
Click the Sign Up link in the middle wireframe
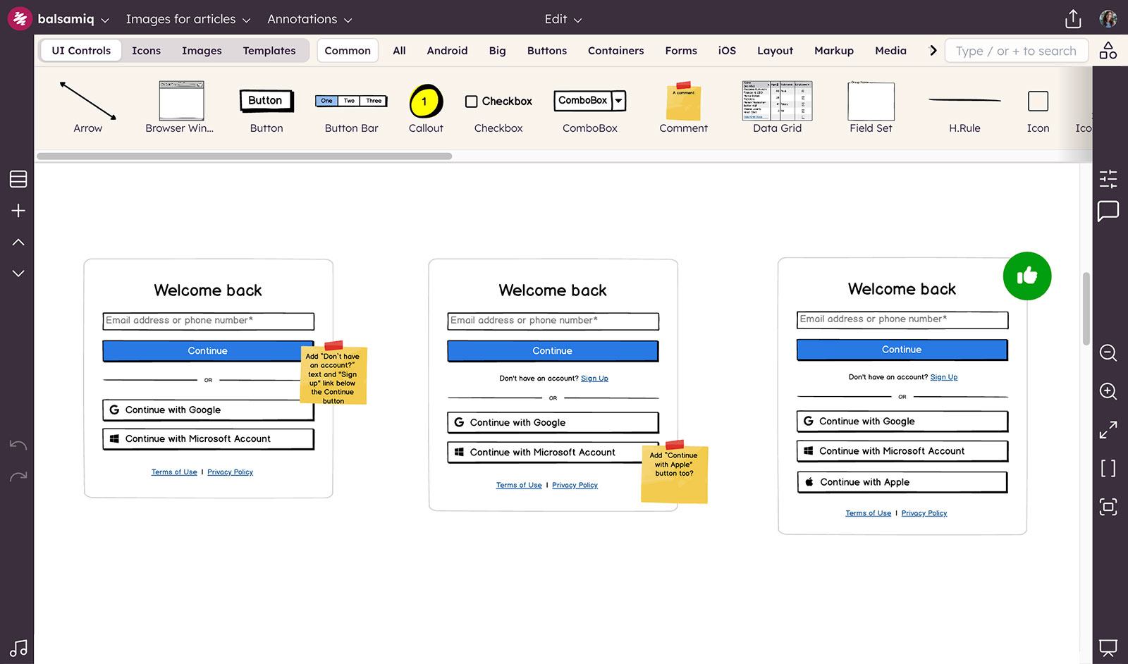click(x=594, y=378)
